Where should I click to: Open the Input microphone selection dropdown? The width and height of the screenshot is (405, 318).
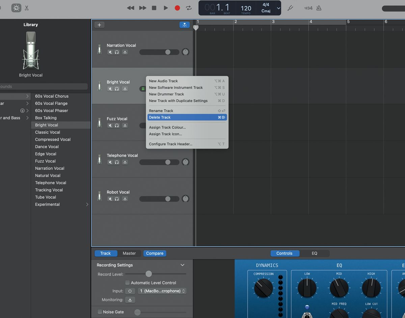pos(162,291)
